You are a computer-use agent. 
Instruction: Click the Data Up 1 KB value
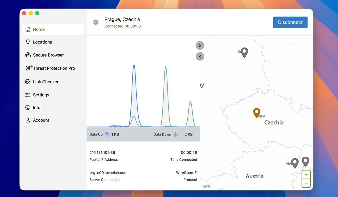115,135
